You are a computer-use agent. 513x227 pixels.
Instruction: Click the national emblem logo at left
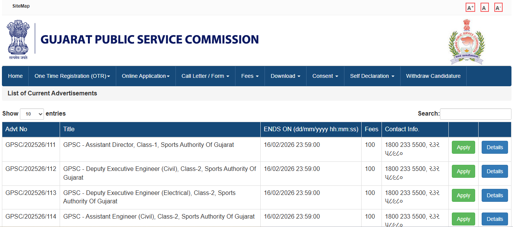click(x=18, y=39)
